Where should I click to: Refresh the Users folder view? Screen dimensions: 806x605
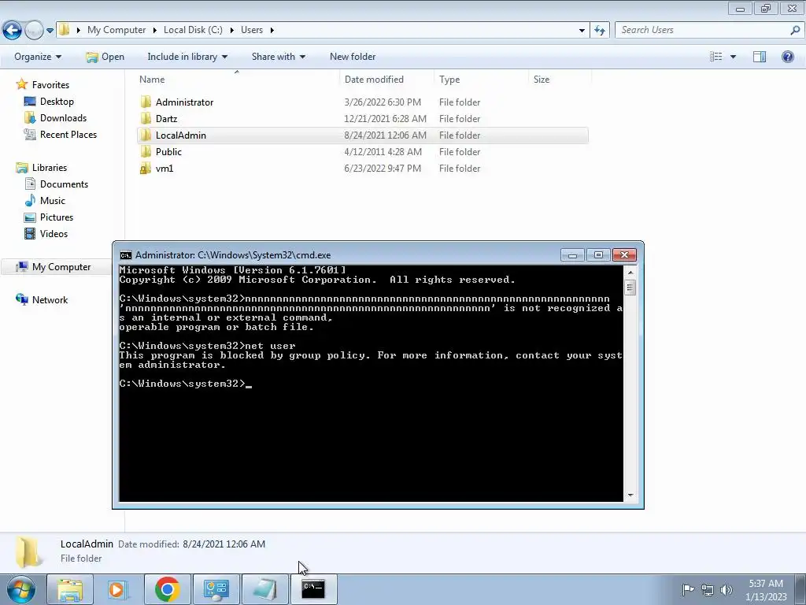600,31
